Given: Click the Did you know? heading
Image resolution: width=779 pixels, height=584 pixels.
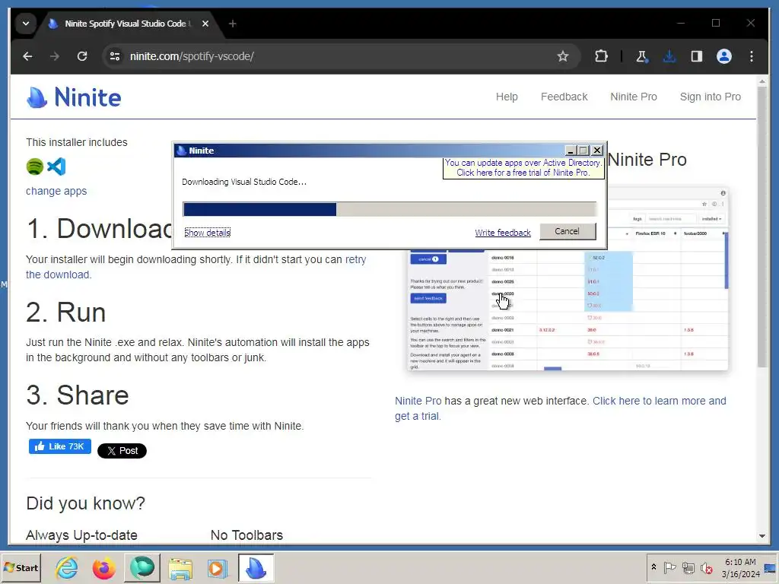Looking at the screenshot, I should pos(85,503).
